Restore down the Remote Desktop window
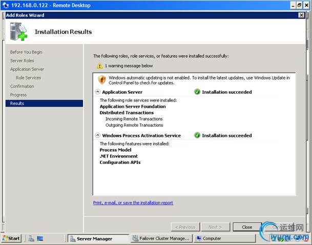 (300, 5)
